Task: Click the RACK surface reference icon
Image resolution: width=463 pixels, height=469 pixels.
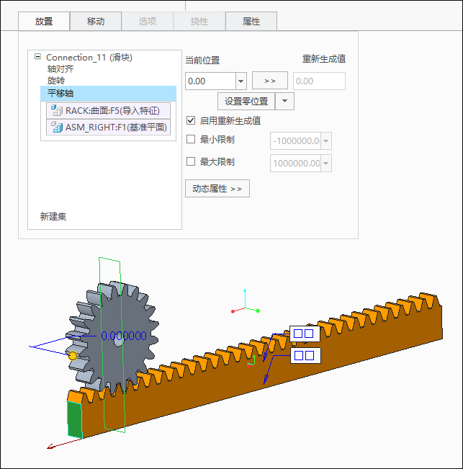Action: tap(56, 110)
